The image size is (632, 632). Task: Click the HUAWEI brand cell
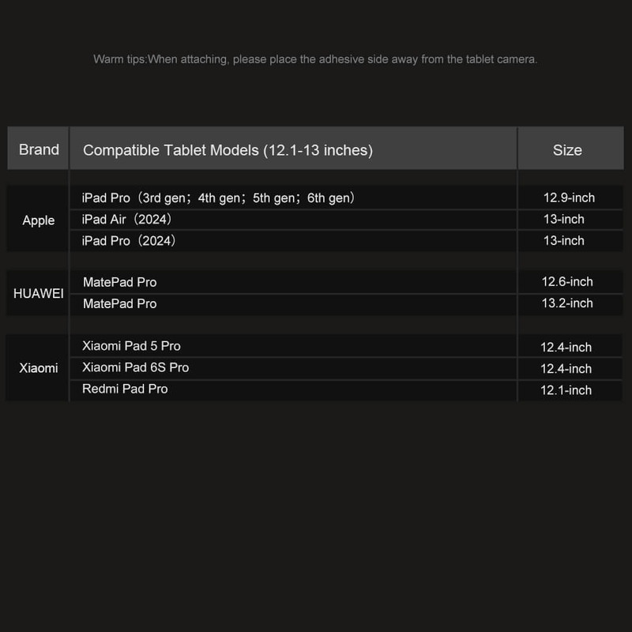pos(39,293)
